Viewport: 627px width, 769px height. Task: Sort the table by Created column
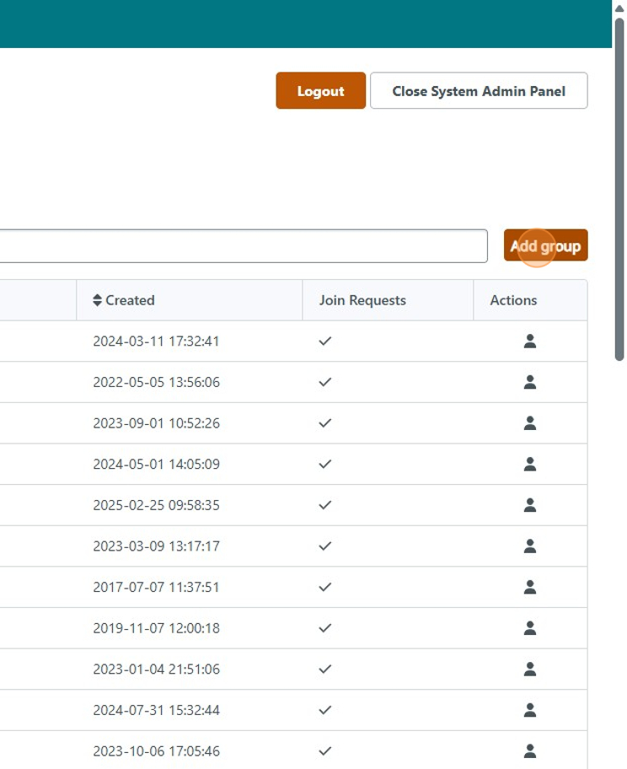click(130, 300)
